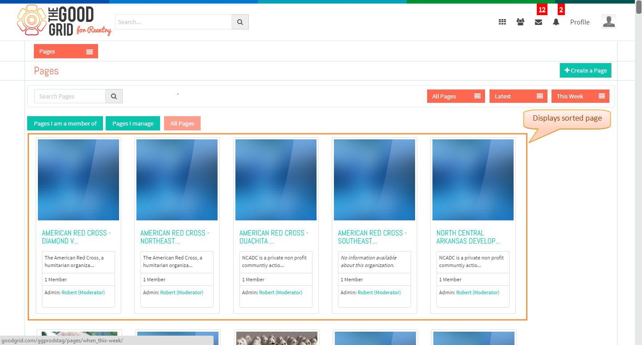This screenshot has height=345, width=642.
Task: Click the 12 unread messages badge
Action: point(542,10)
